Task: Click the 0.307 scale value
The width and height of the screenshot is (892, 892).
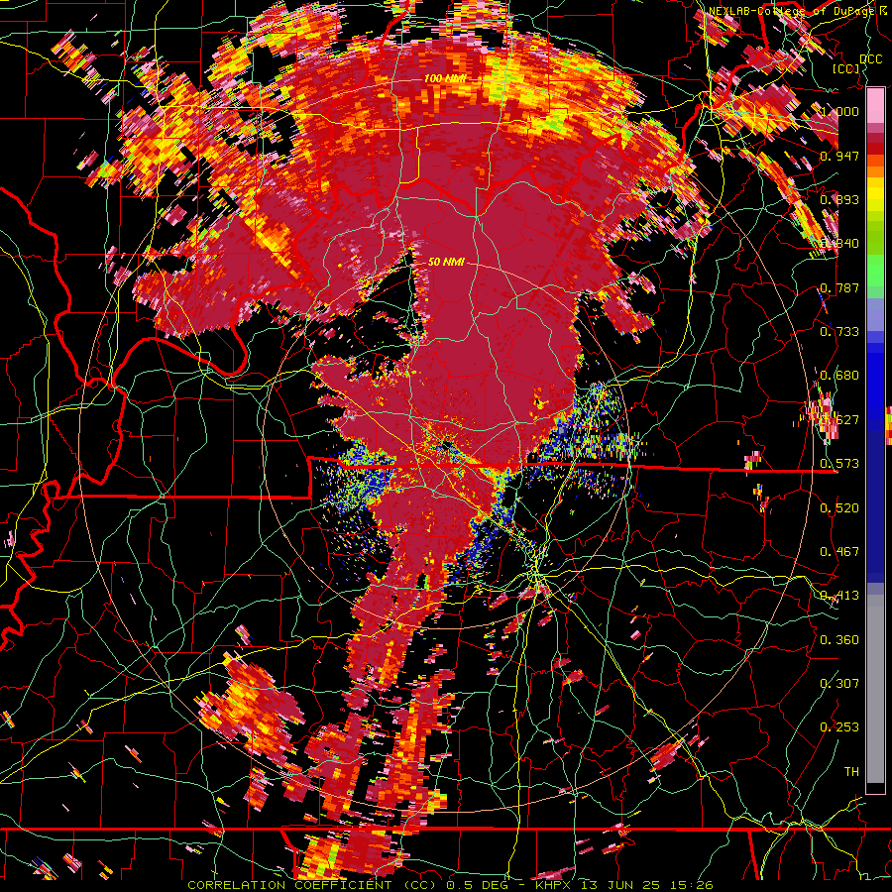Action: click(x=839, y=683)
